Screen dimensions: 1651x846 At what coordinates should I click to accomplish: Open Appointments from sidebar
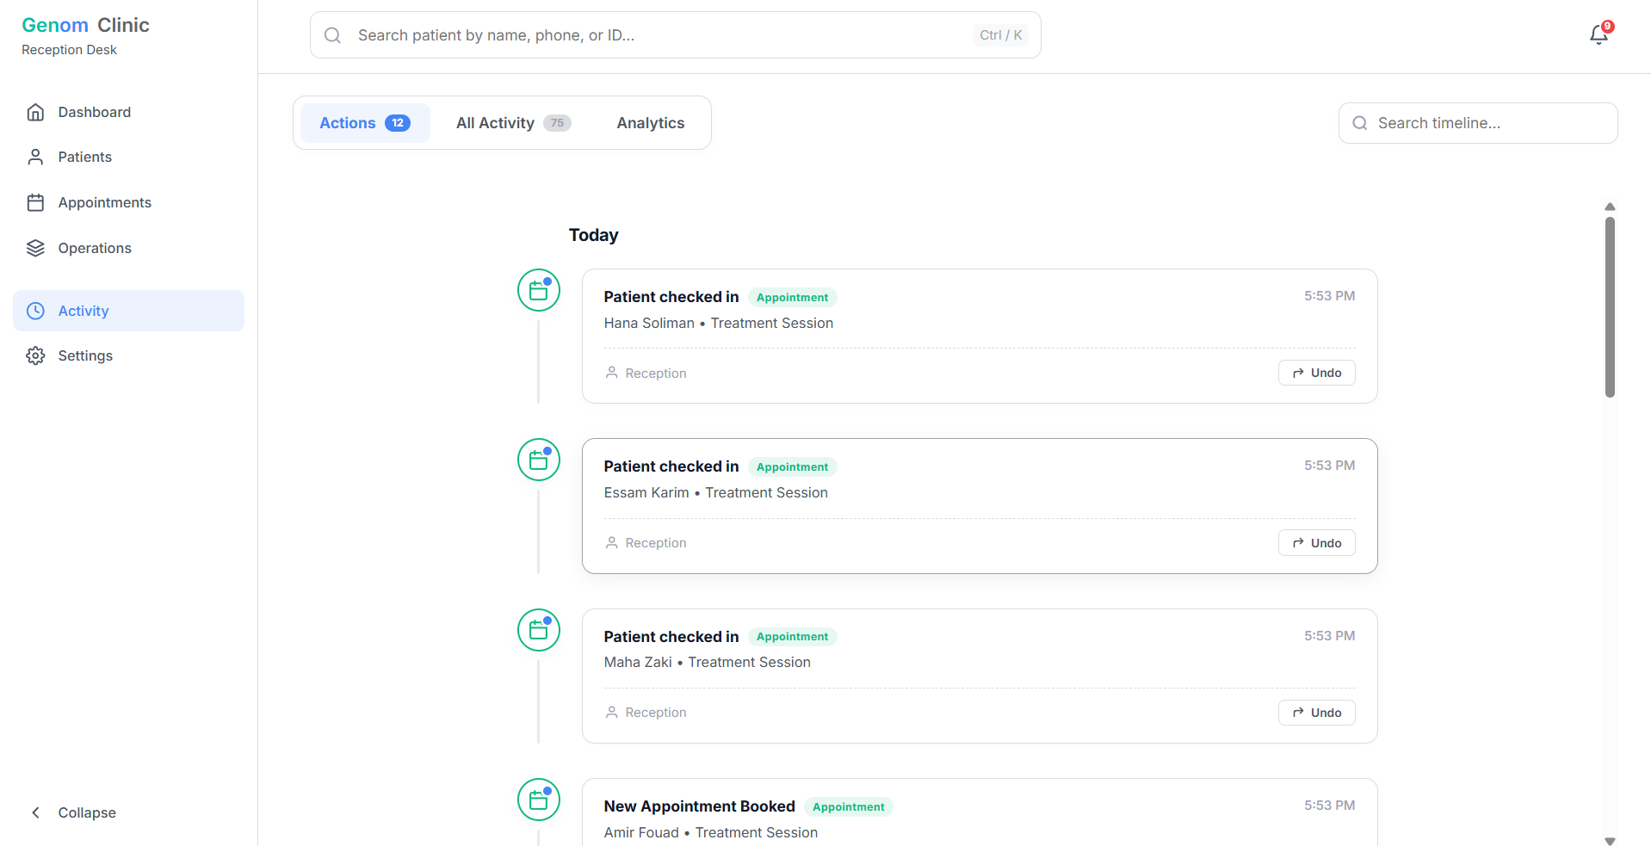[x=128, y=202]
